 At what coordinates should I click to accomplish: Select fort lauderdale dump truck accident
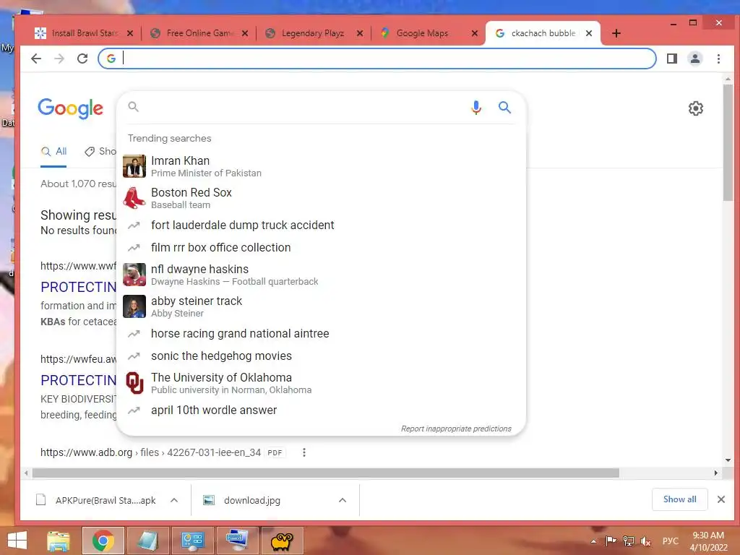[x=321, y=225]
